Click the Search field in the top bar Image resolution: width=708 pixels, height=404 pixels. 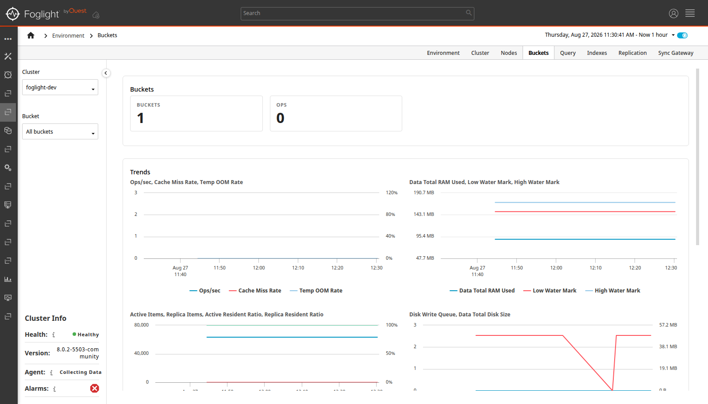tap(357, 13)
